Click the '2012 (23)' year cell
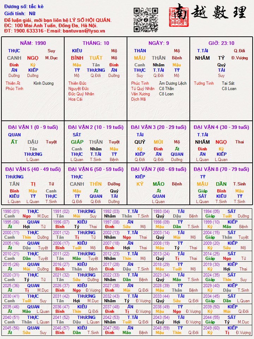 127,256
